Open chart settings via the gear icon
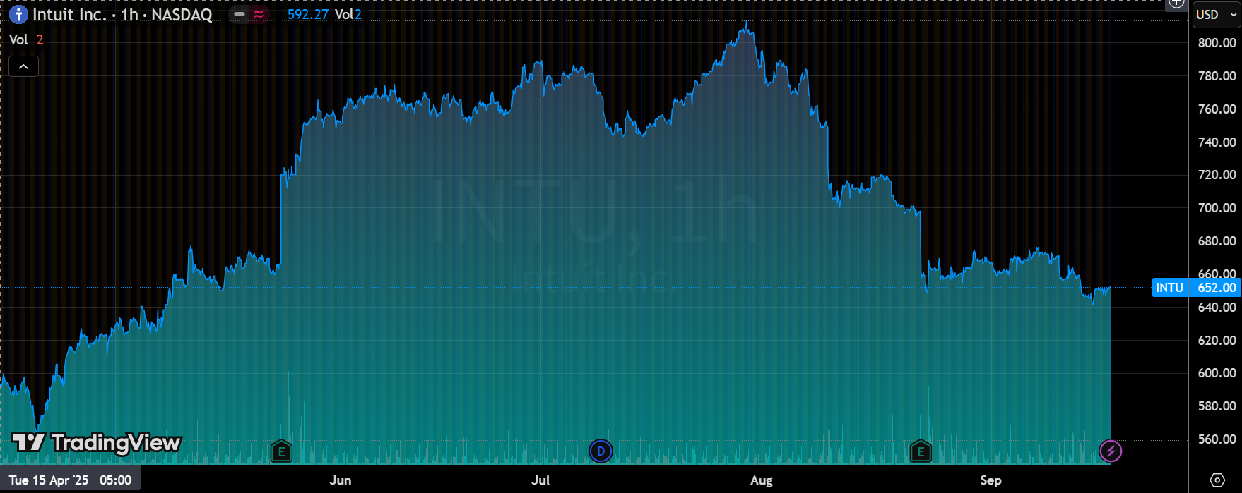The width and height of the screenshot is (1242, 493). [x=1217, y=480]
